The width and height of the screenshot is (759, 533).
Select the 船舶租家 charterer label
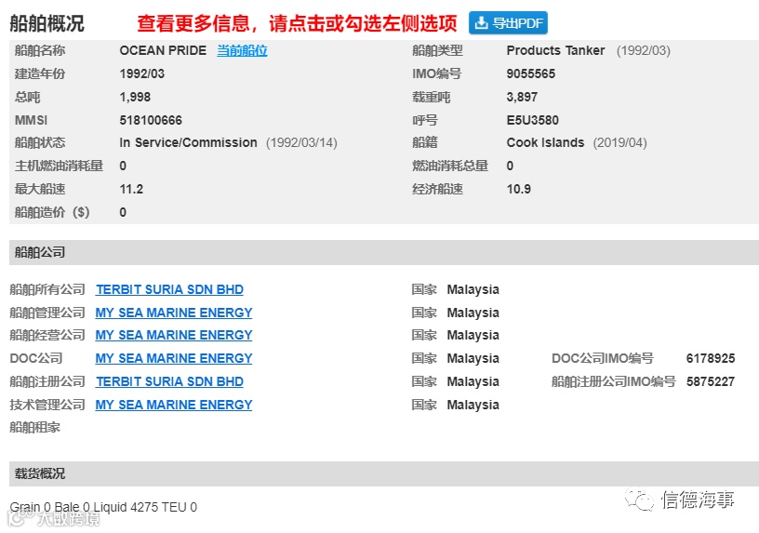coord(34,428)
